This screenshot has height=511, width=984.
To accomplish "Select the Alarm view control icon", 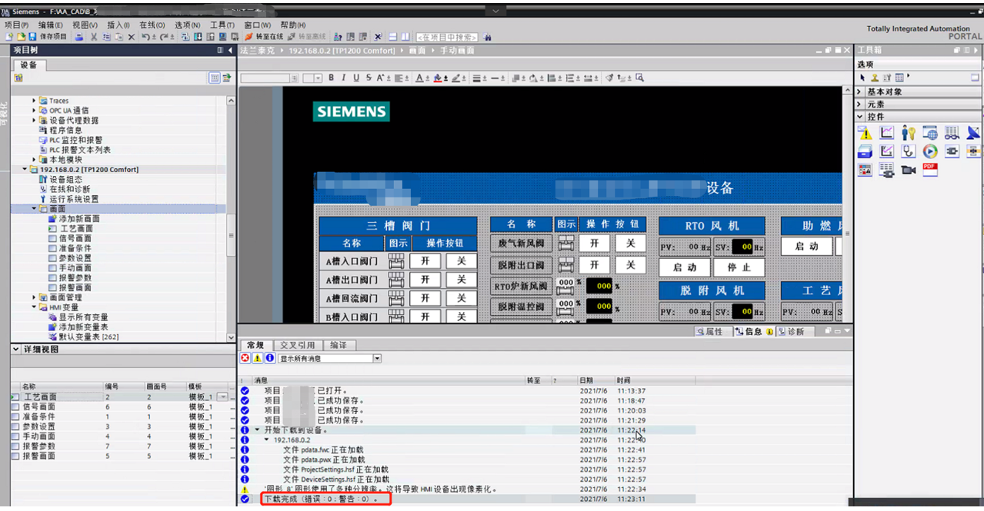I will coord(865,133).
